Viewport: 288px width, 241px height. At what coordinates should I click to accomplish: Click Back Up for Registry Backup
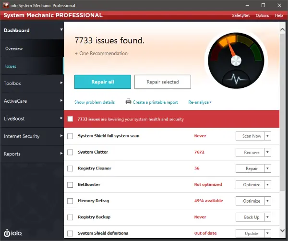tap(250, 217)
